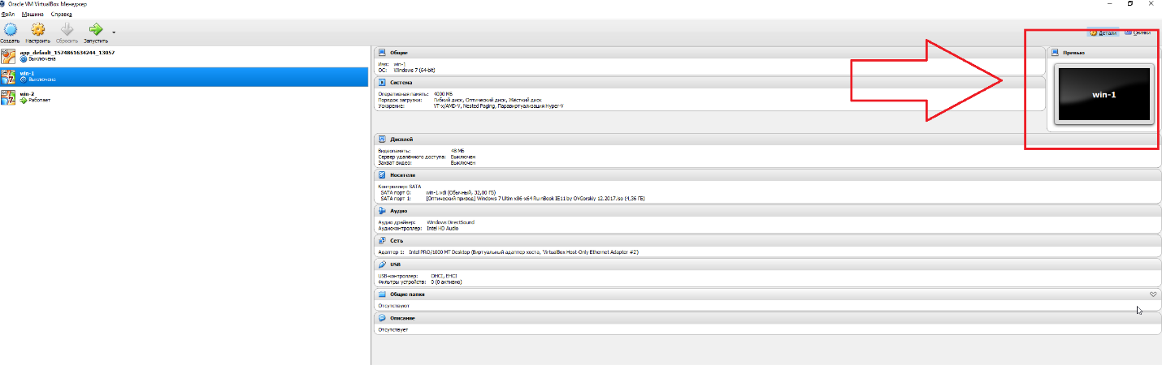Click the Создать (Create) toolbar icon
1162x374 pixels.
tap(10, 30)
